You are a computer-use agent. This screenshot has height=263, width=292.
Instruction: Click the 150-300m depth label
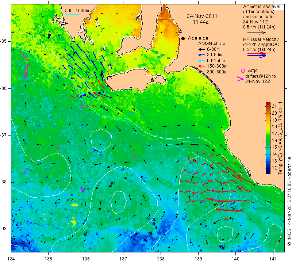coord(217,66)
